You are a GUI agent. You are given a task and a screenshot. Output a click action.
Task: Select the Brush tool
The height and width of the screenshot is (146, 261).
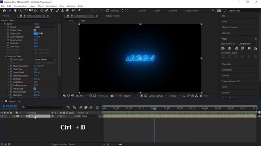58,11
